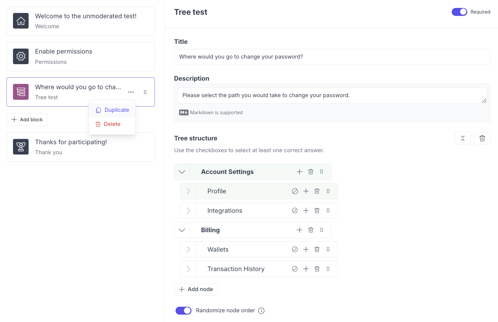This screenshot has height=322, width=498.
Task: Delete the Account Settings node
Action: click(311, 172)
